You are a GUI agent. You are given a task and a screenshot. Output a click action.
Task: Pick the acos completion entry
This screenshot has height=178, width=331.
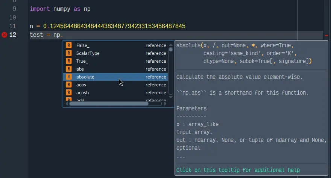pyautogui.click(x=115, y=85)
